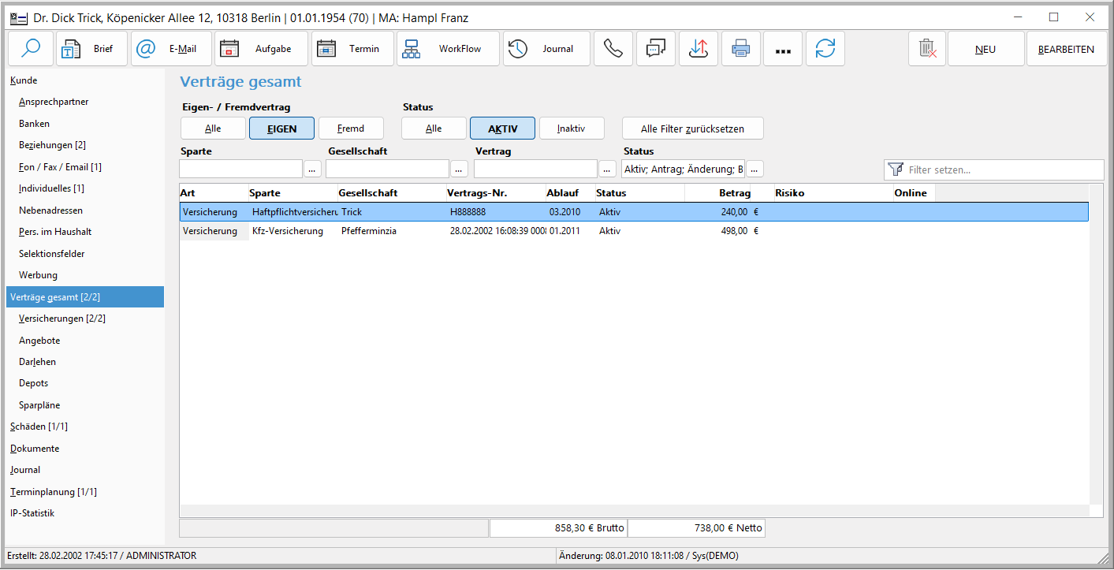Toggle the Inaktiv status filter
1114x570 pixels.
pos(571,129)
